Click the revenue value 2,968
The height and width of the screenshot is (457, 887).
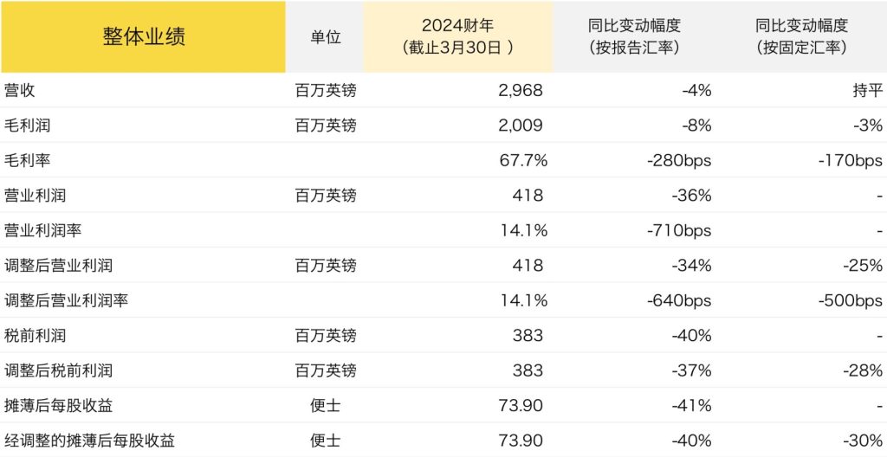[521, 91]
